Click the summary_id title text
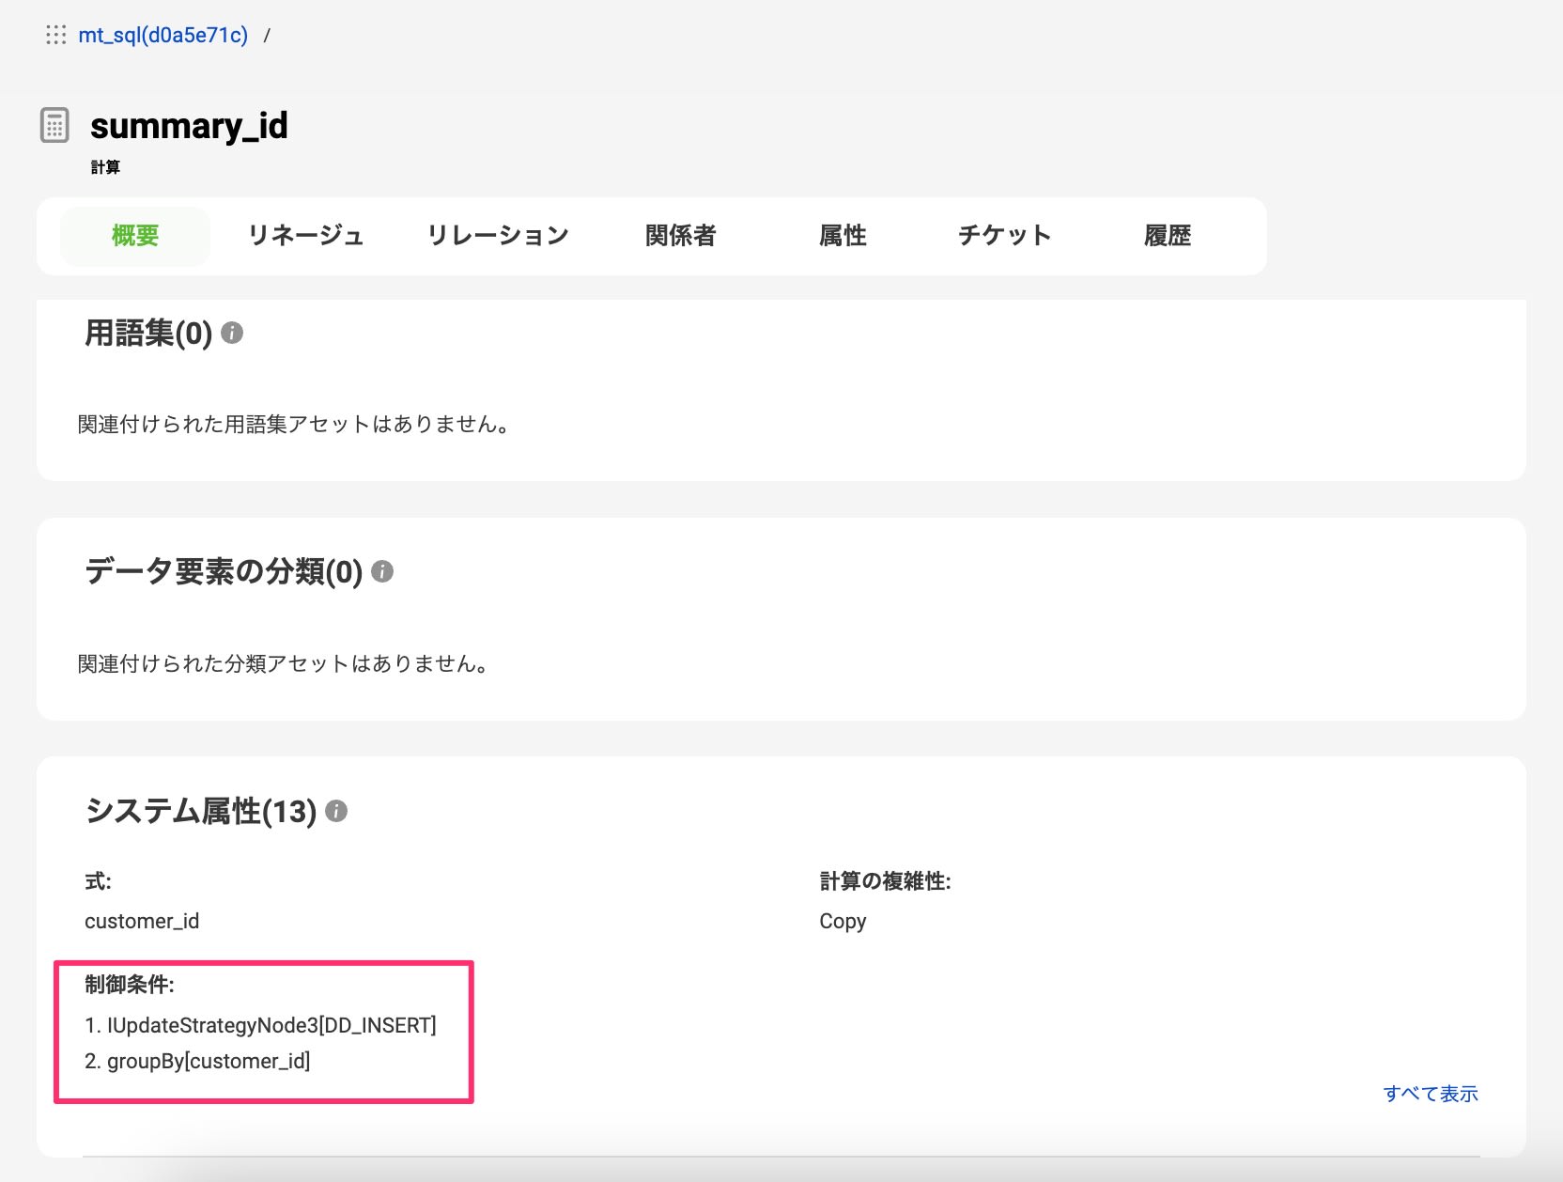 click(x=189, y=126)
